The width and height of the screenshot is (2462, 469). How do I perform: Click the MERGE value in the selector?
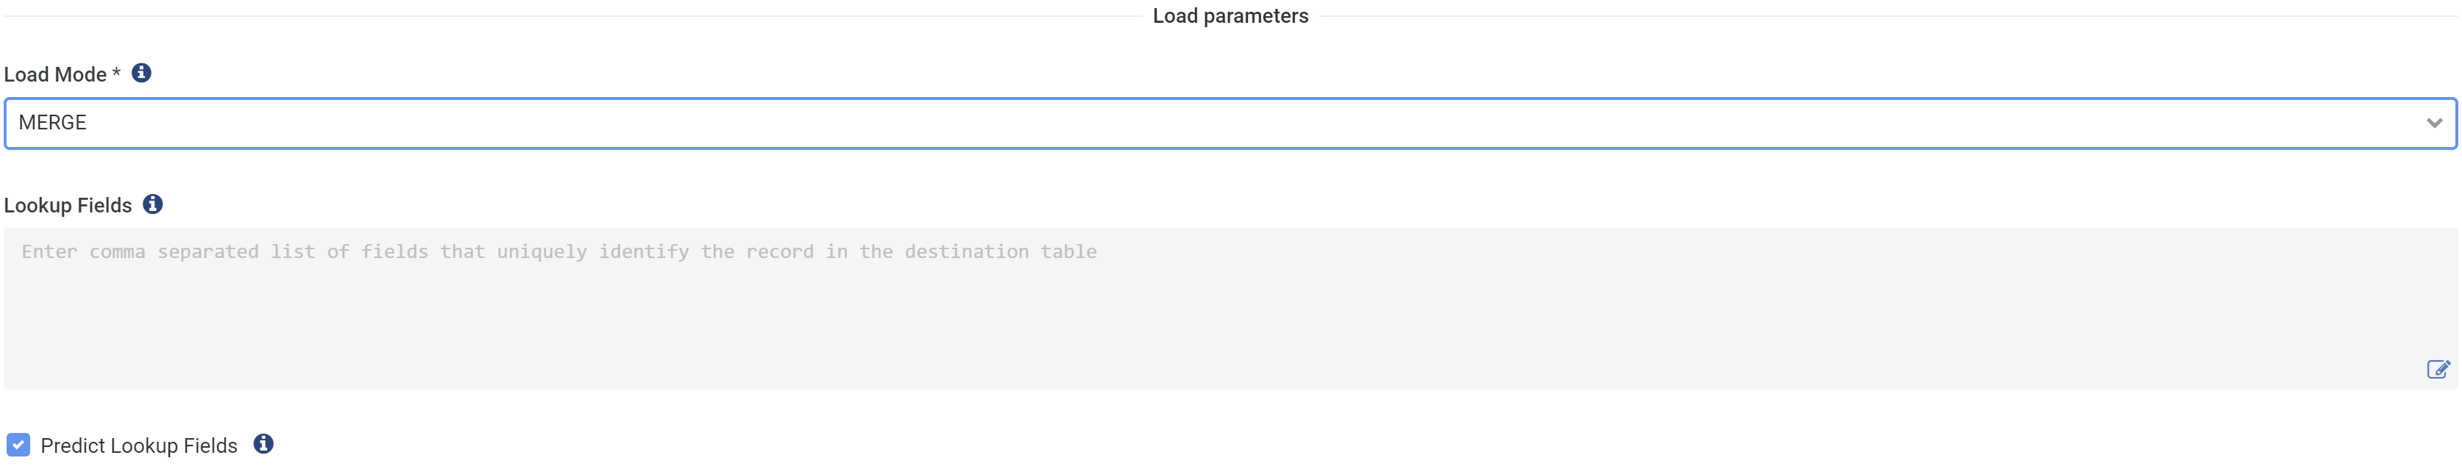point(52,122)
